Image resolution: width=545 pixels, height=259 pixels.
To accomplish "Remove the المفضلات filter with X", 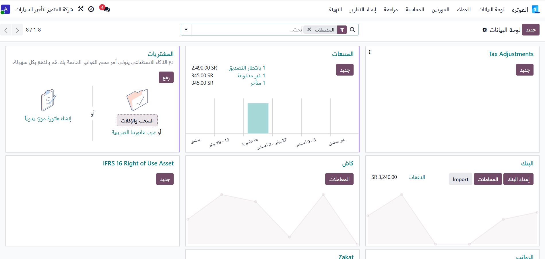I will [x=309, y=29].
